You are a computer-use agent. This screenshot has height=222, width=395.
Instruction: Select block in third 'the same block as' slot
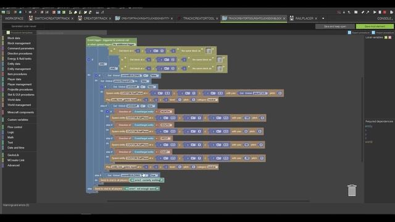(220, 68)
